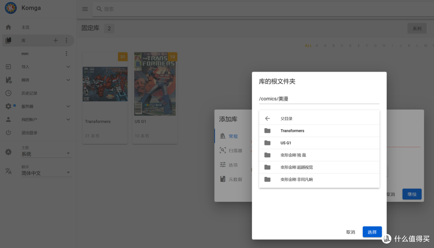Click the my account person icon
Viewport: 434px width, 248px height.
pos(8,119)
